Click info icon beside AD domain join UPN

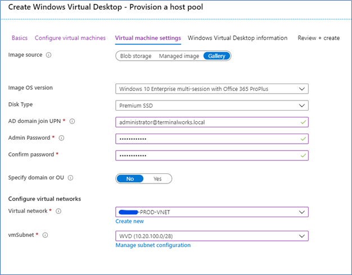tap(72, 121)
